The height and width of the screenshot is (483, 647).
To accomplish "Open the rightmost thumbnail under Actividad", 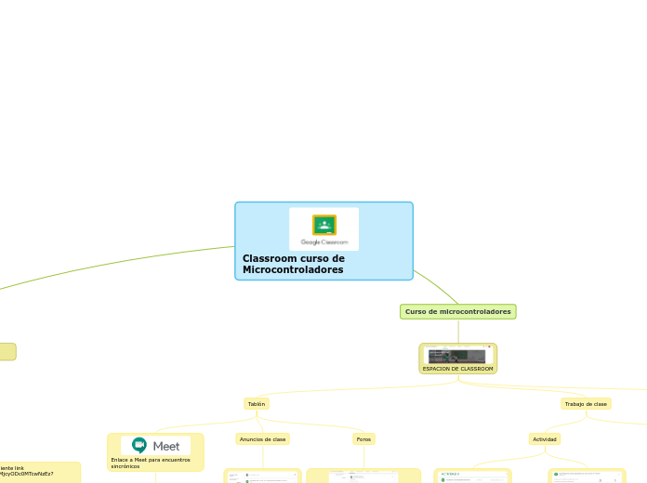I will coord(587,476).
